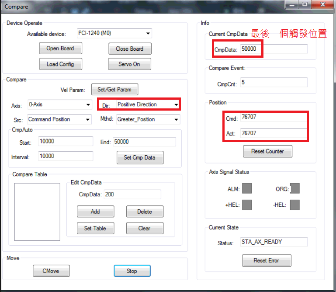Click the Add button
The image size is (336, 292).
96,212
